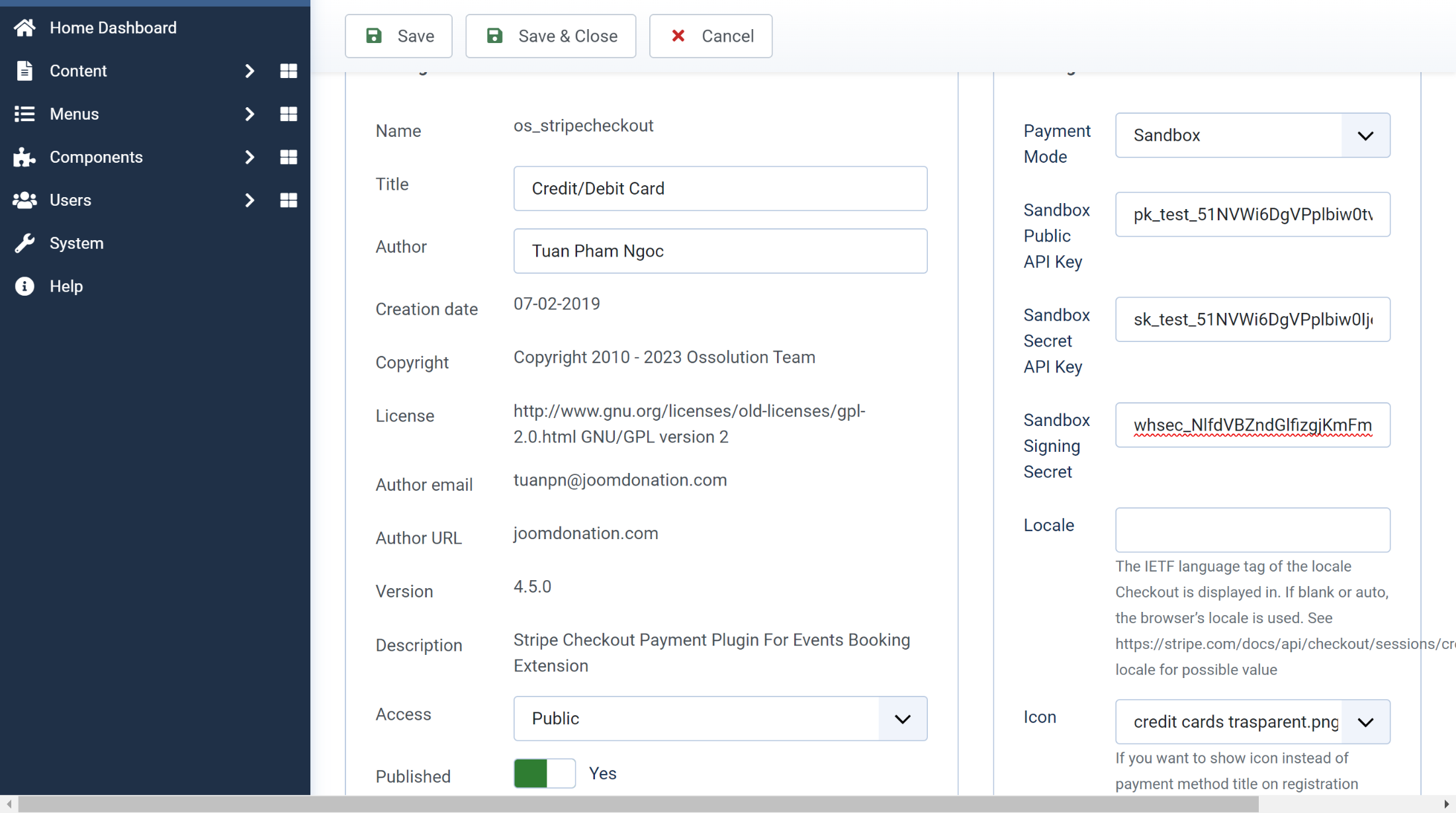The image size is (1456, 813).
Task: Expand the Users menu chevron
Action: 250,200
